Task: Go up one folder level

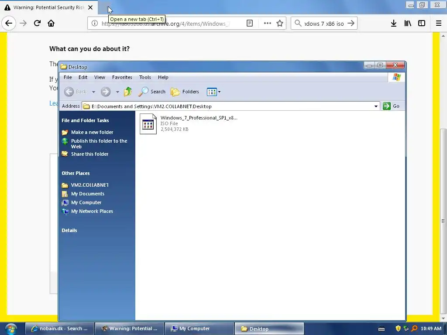Action: pyautogui.click(x=128, y=92)
